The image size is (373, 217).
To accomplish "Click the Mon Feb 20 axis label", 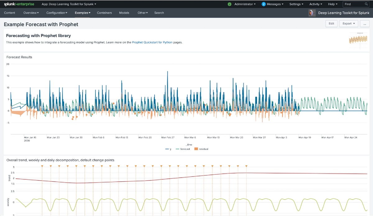I will pos(145,137).
